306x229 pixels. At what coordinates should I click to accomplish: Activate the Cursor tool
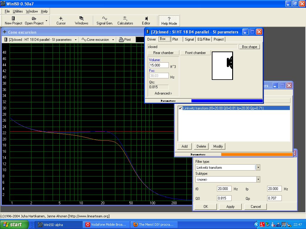point(61,21)
